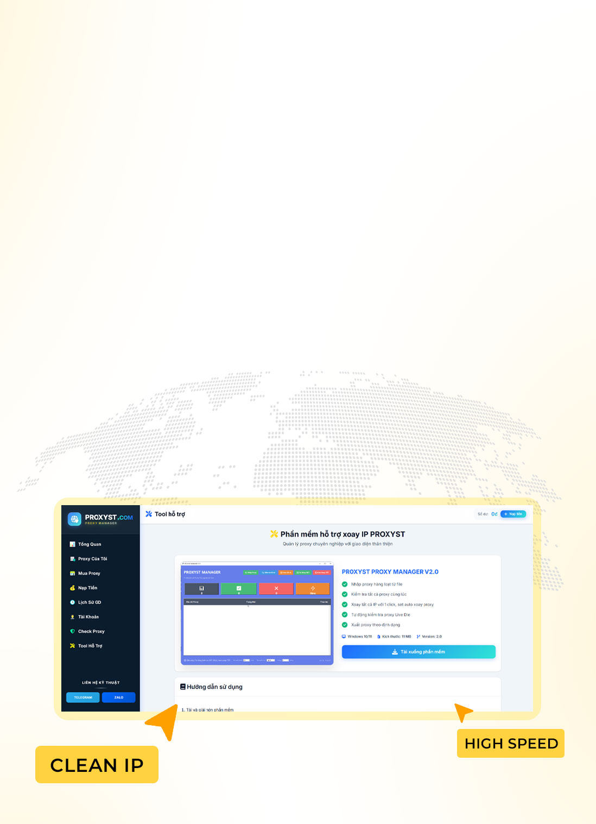Click the PROXYST.COM globe logo icon
This screenshot has width=596, height=824.
[74, 519]
